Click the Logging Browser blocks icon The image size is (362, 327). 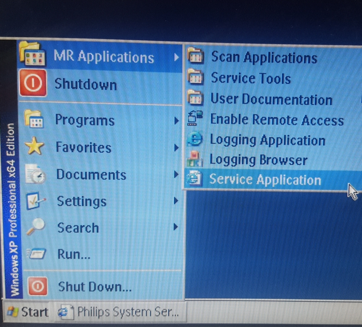coord(194,158)
